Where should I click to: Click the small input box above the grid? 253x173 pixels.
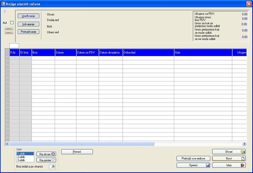14,46
